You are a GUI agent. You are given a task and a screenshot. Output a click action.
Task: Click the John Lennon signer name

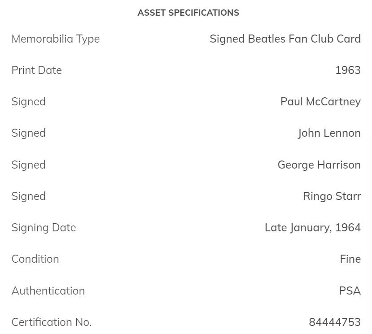329,133
